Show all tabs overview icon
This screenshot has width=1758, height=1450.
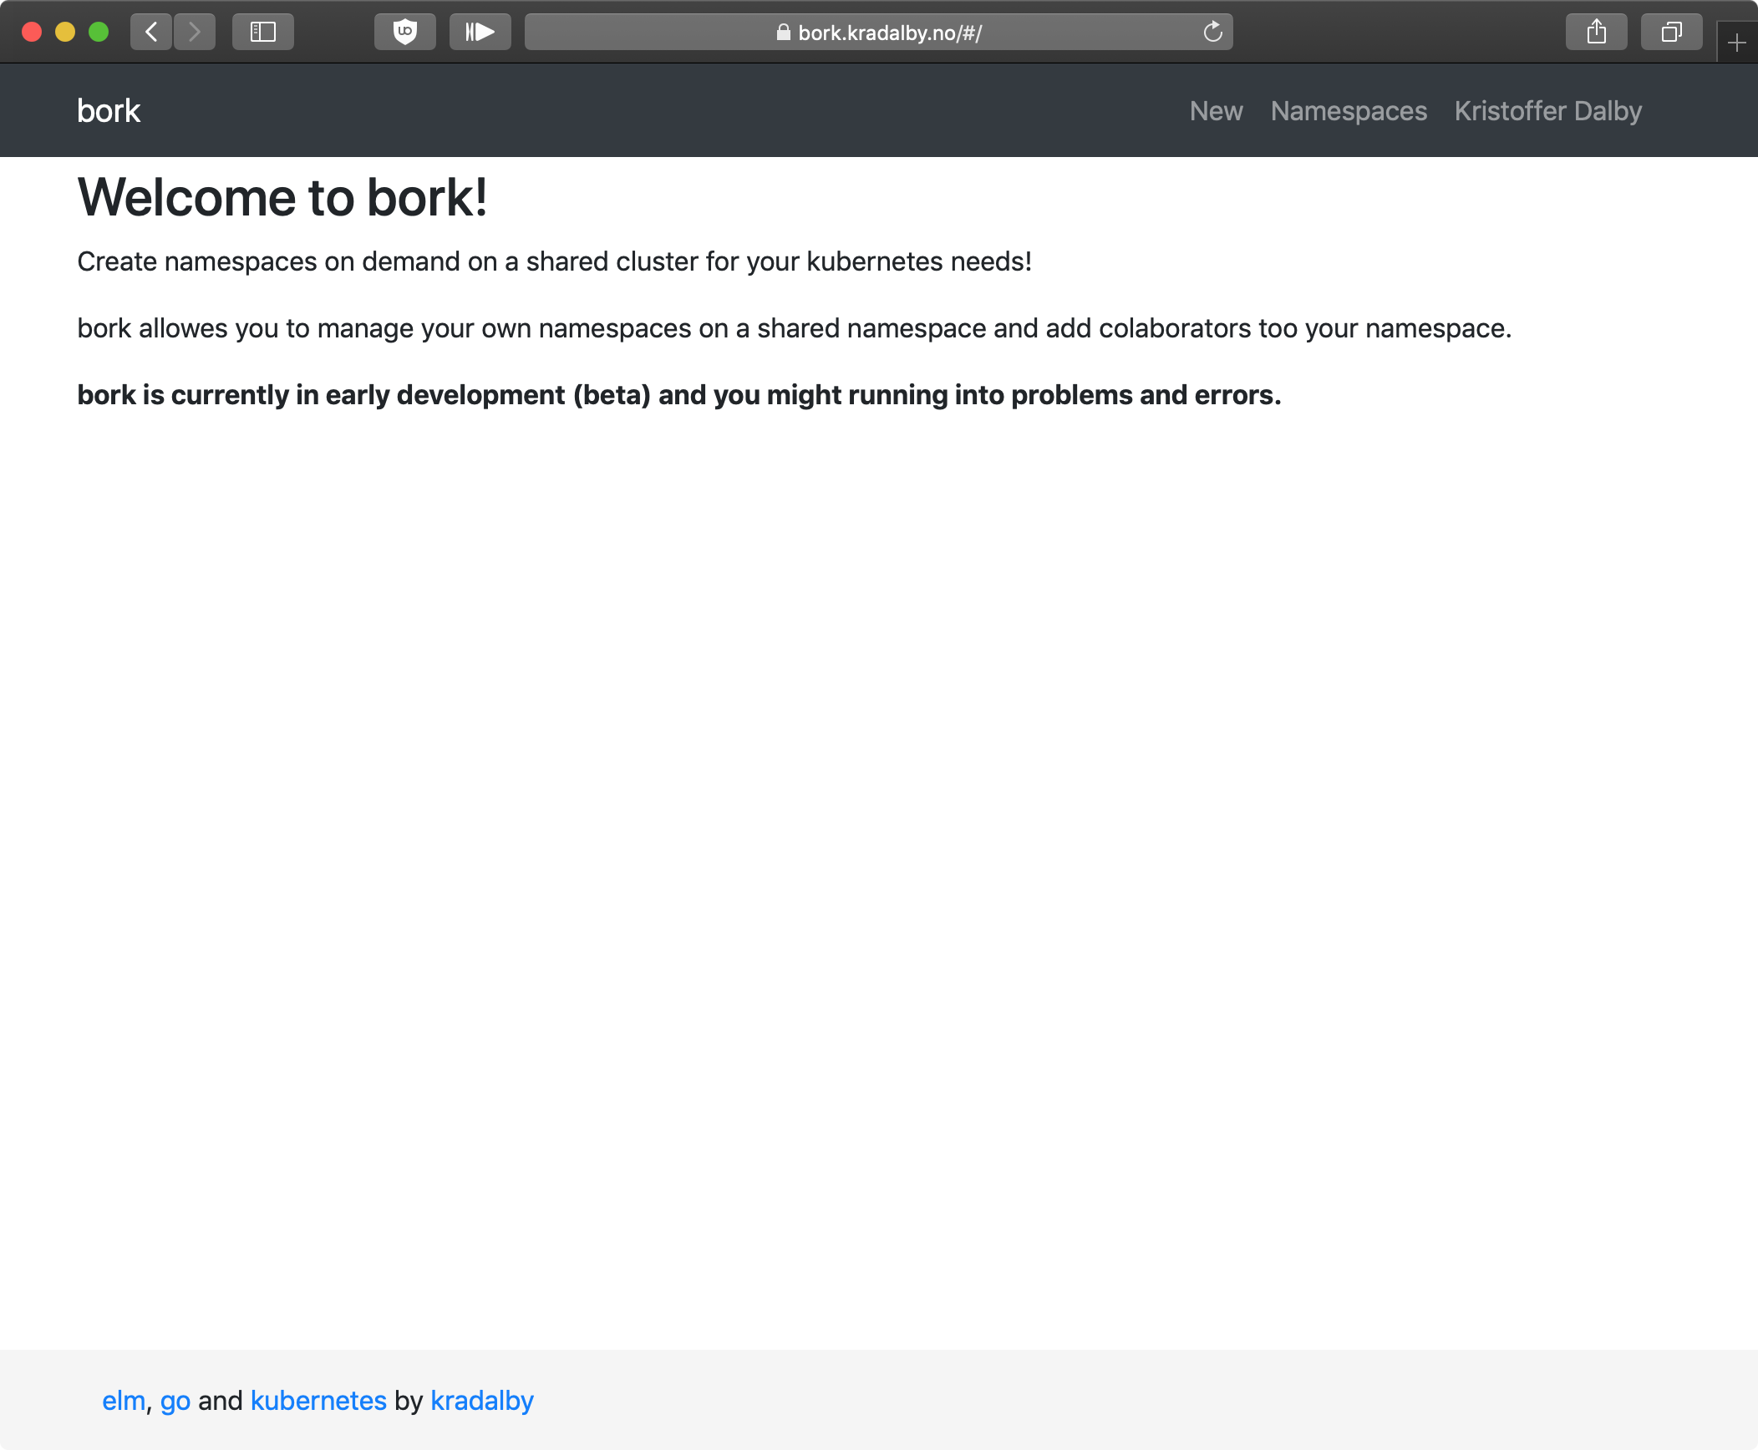pyautogui.click(x=1671, y=33)
